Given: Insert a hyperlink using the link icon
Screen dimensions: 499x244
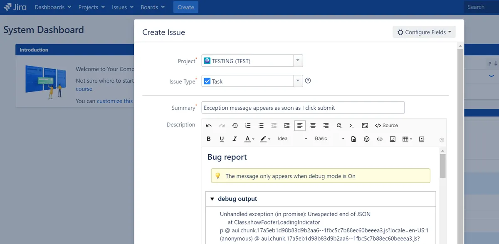Looking at the screenshot, I should point(380,139).
